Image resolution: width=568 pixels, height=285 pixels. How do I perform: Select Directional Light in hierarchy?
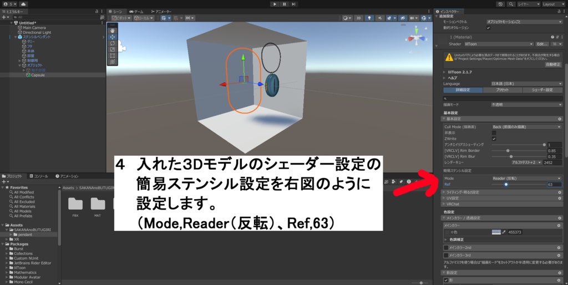pos(37,32)
